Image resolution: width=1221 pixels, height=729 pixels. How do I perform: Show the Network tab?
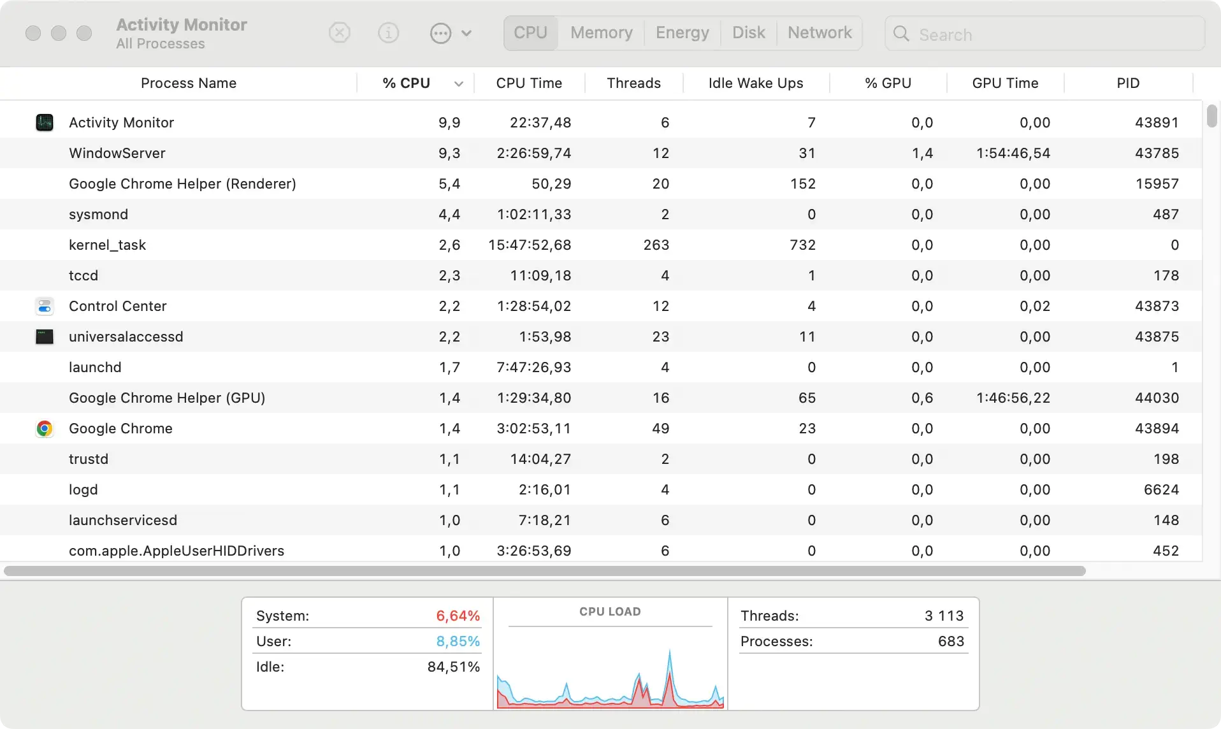820,32
